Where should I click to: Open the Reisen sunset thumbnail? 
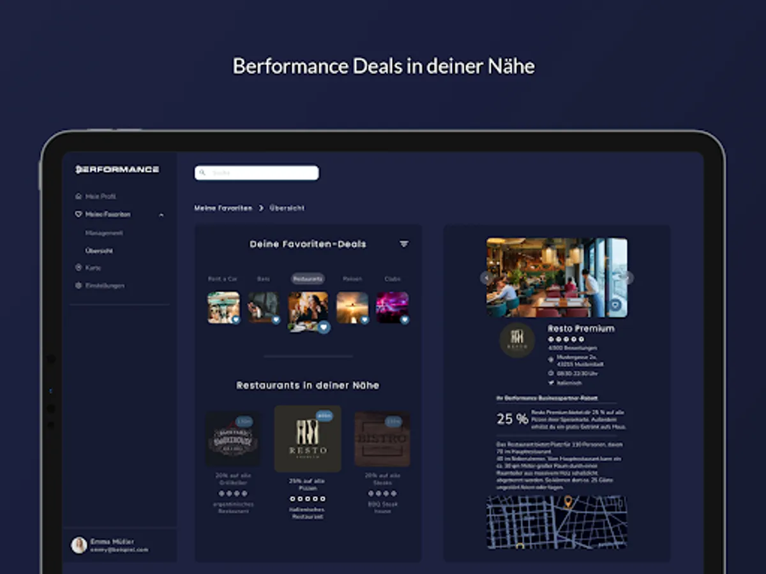pyautogui.click(x=352, y=307)
